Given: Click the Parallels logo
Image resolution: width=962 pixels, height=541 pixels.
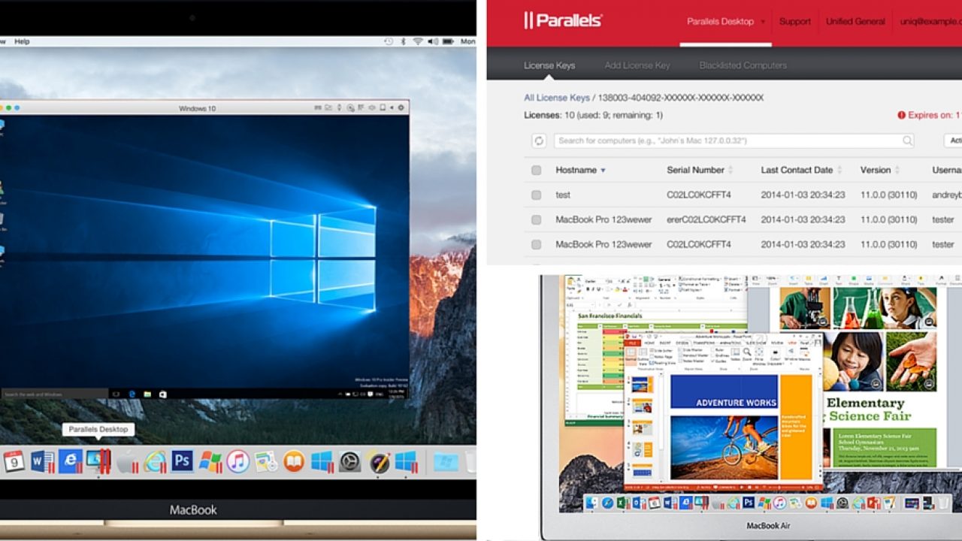Looking at the screenshot, I should click(x=563, y=21).
